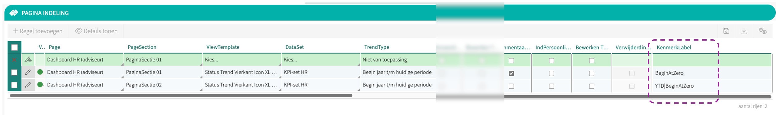Click pencil edit icon for PaginaSectie 02 row
This screenshot has height=115, width=781.
tap(28, 85)
